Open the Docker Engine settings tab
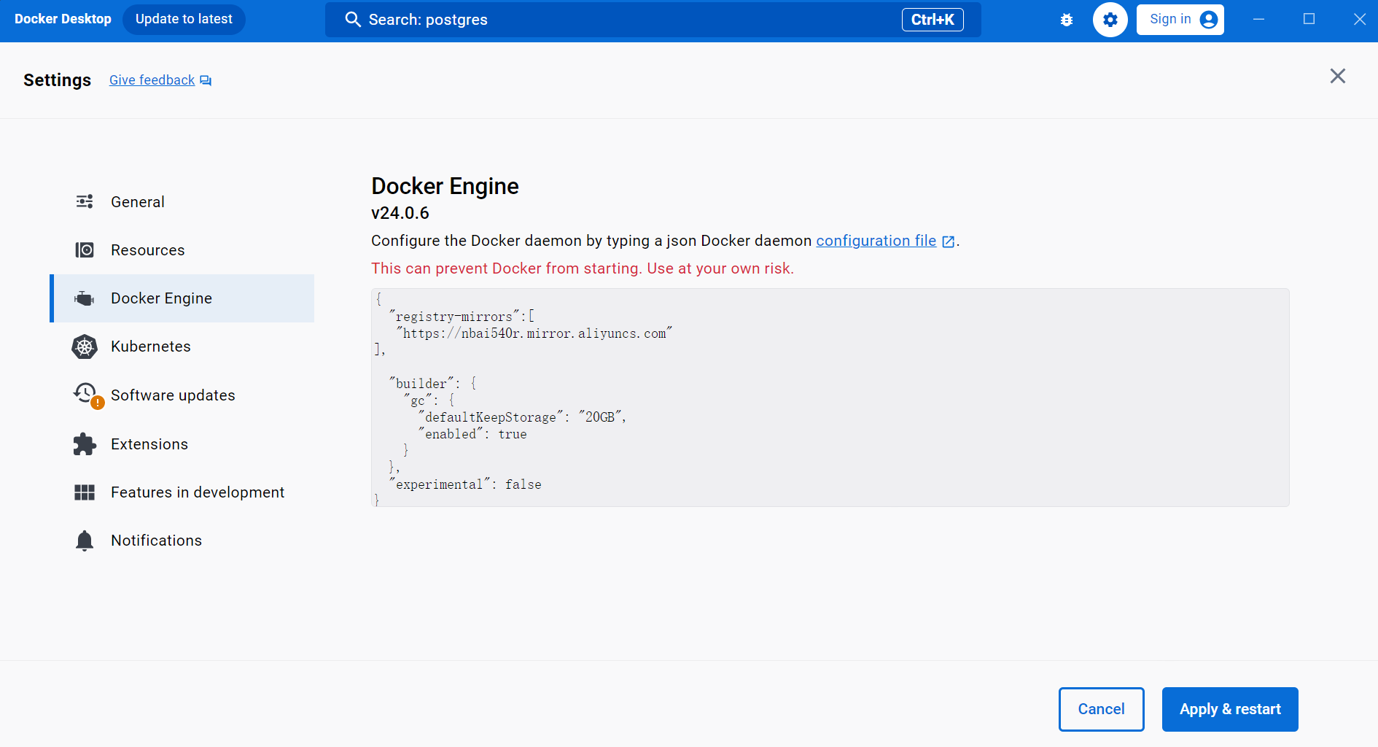The image size is (1378, 747). [x=161, y=298]
